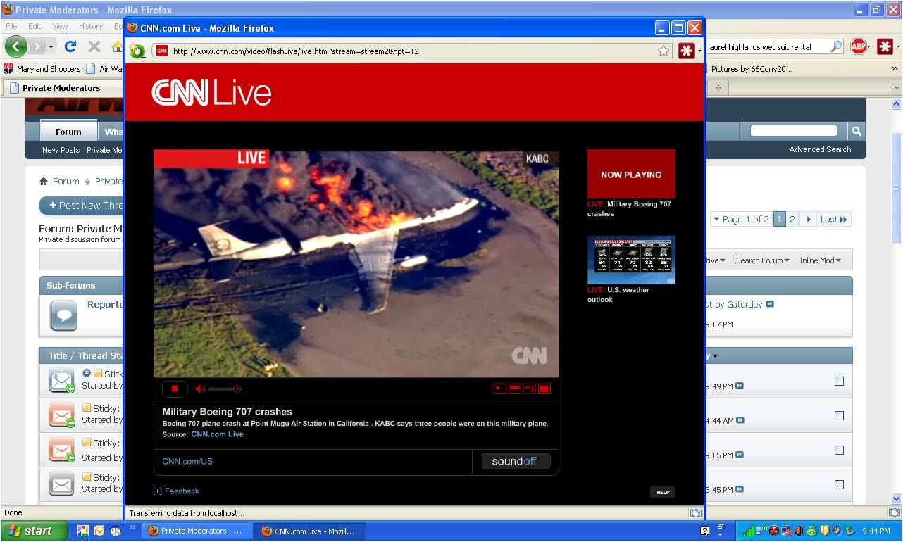Select the second video size icon
The image size is (903, 542).
coord(515,389)
